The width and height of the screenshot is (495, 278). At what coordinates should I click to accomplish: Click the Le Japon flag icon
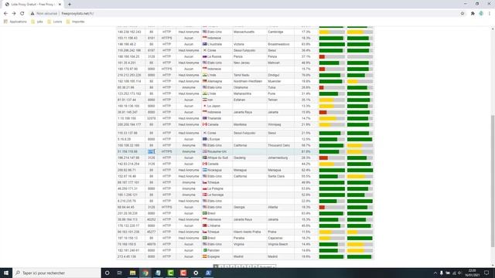(204, 106)
